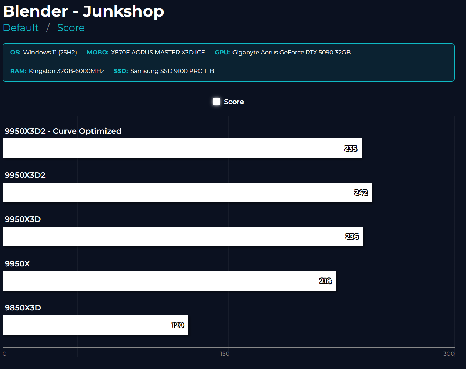Click the "9850X3D" category label text
The height and width of the screenshot is (369, 466).
23,308
